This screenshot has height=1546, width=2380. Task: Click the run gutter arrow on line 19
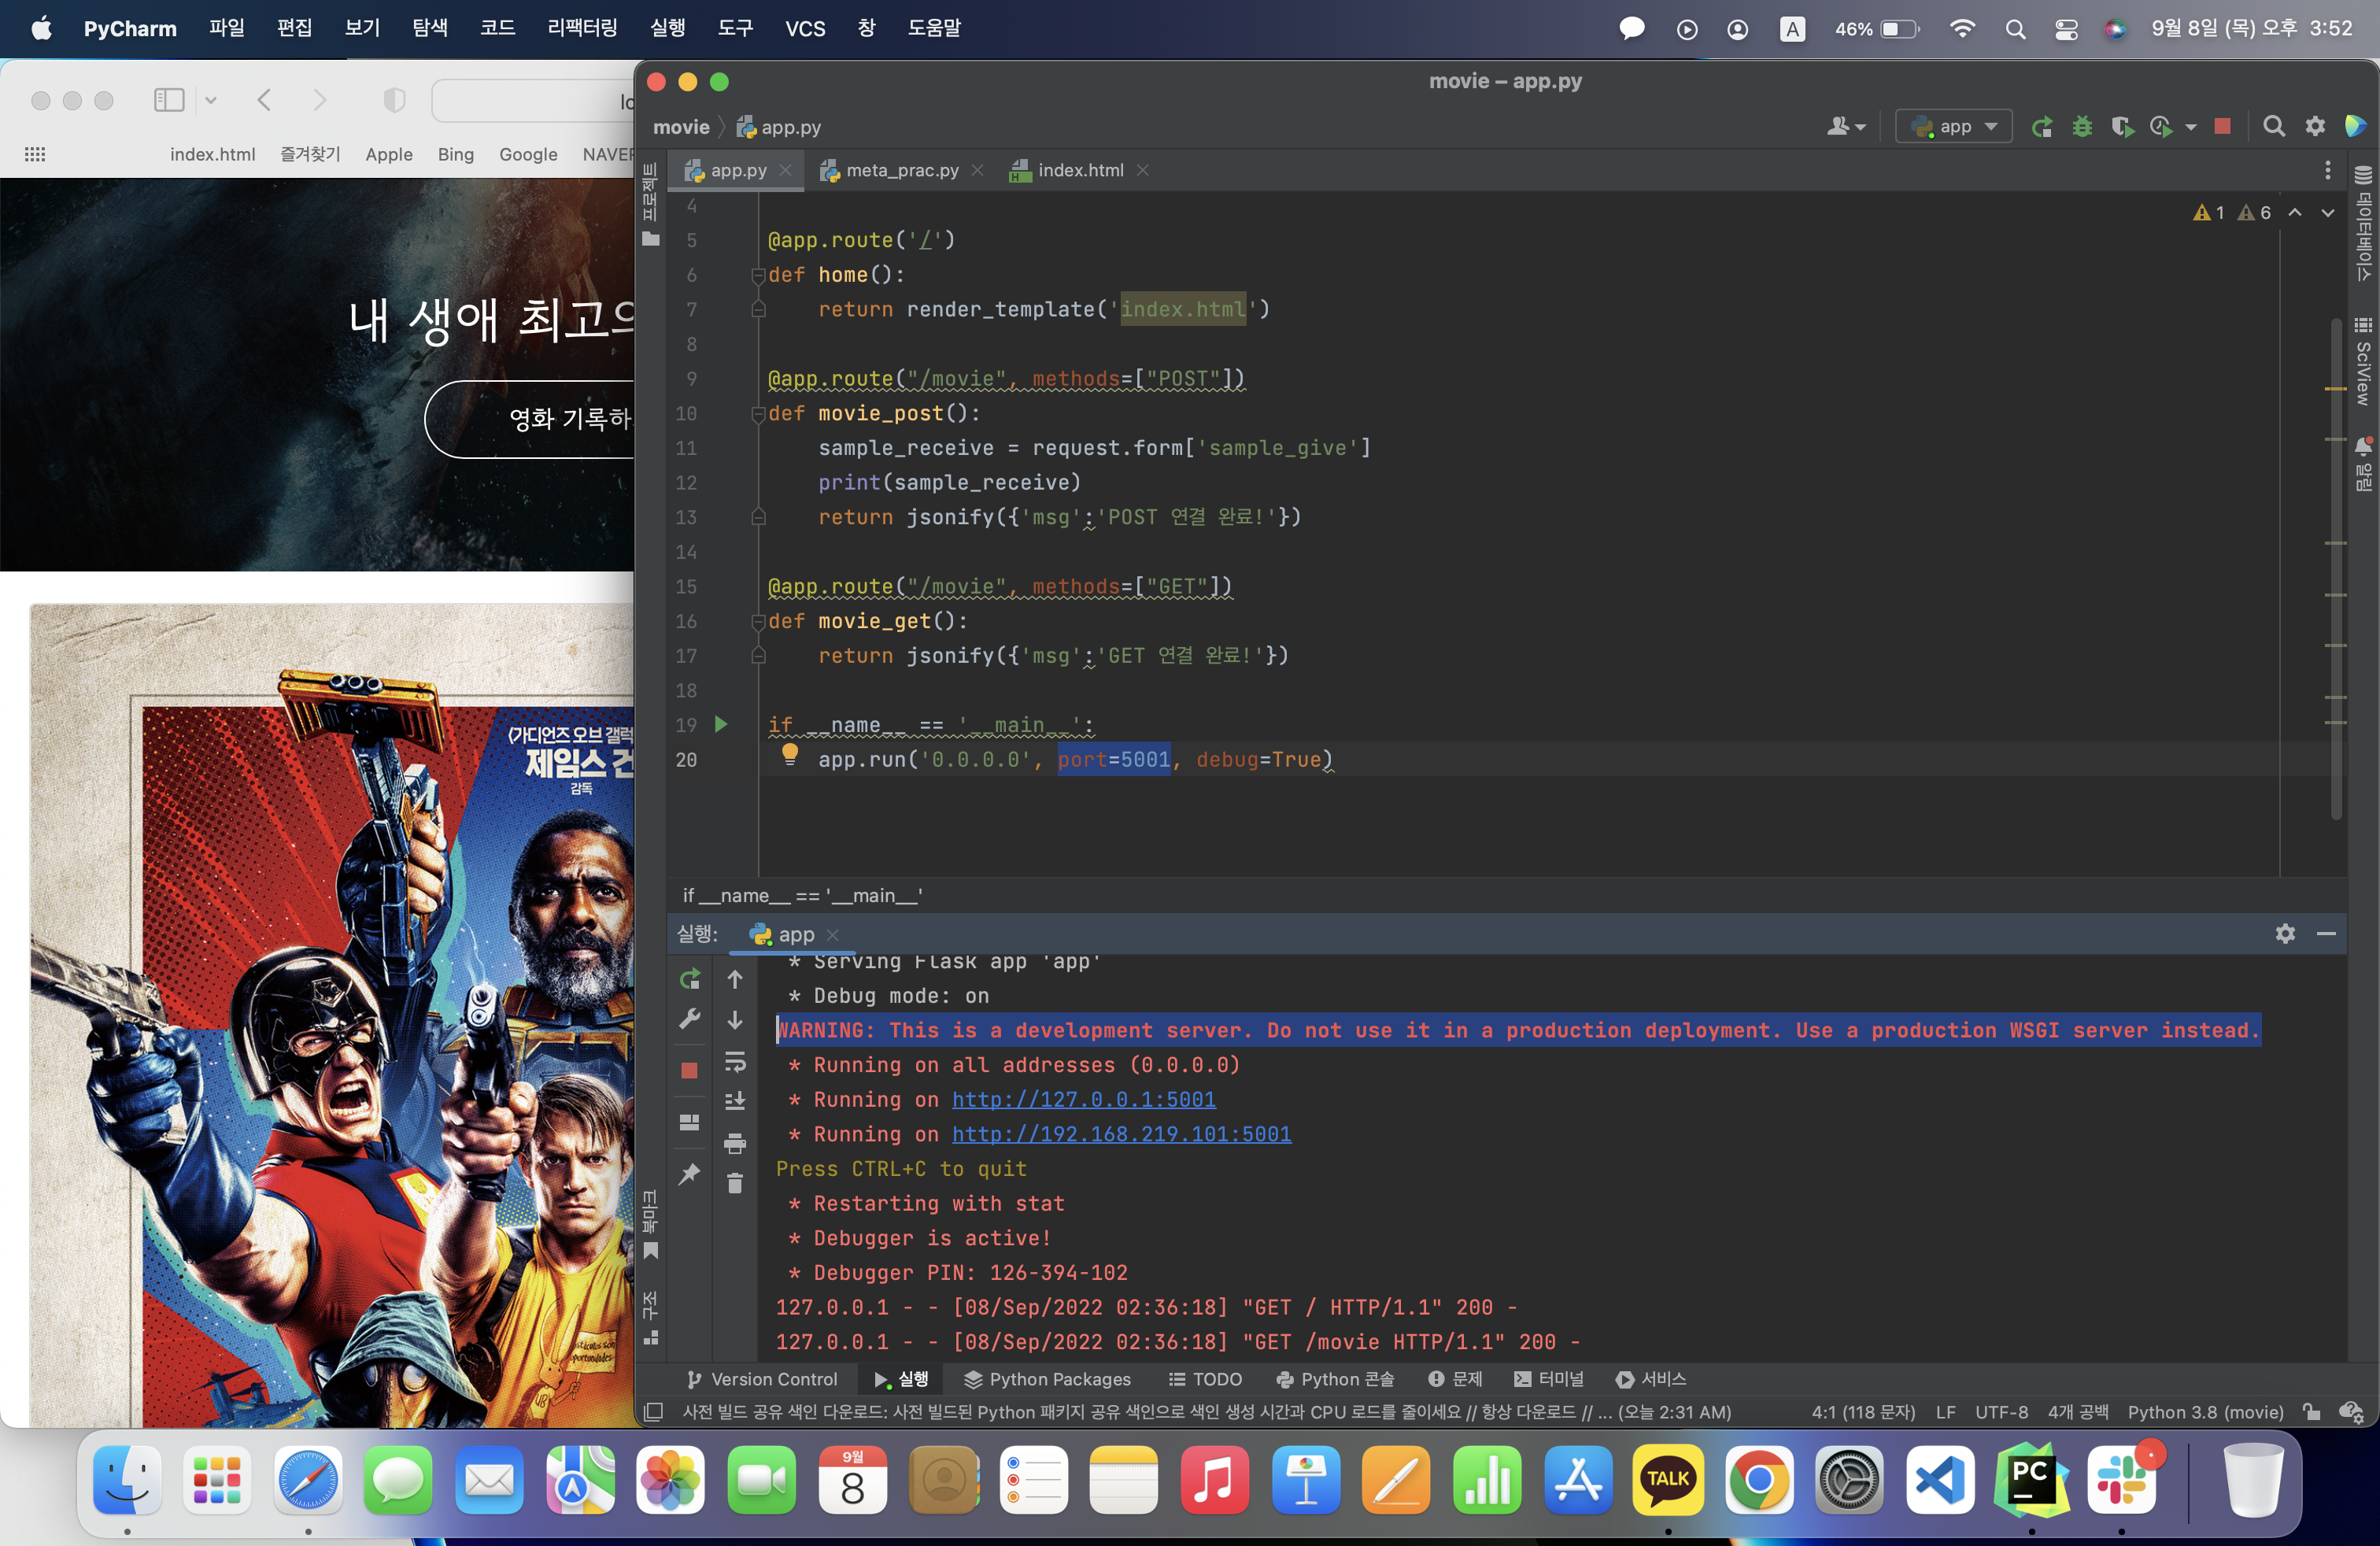[721, 724]
